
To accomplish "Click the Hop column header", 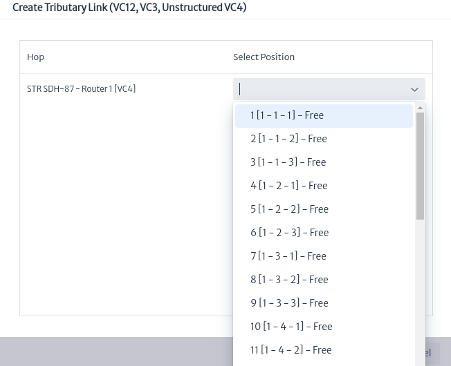I will (36, 57).
